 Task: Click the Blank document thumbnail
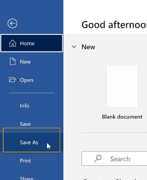coord(122,86)
